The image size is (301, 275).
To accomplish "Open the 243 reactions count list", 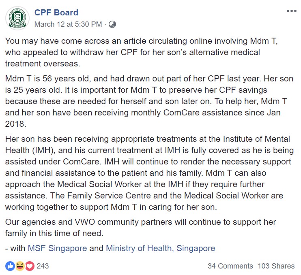I will 43,266.
